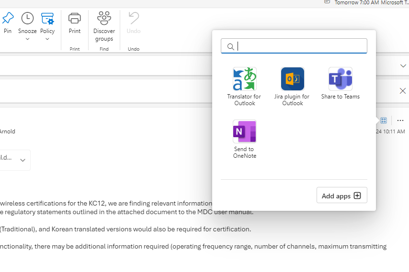Expand the collapsed banner chevron
Screen dimensions: 409x272
point(403,66)
